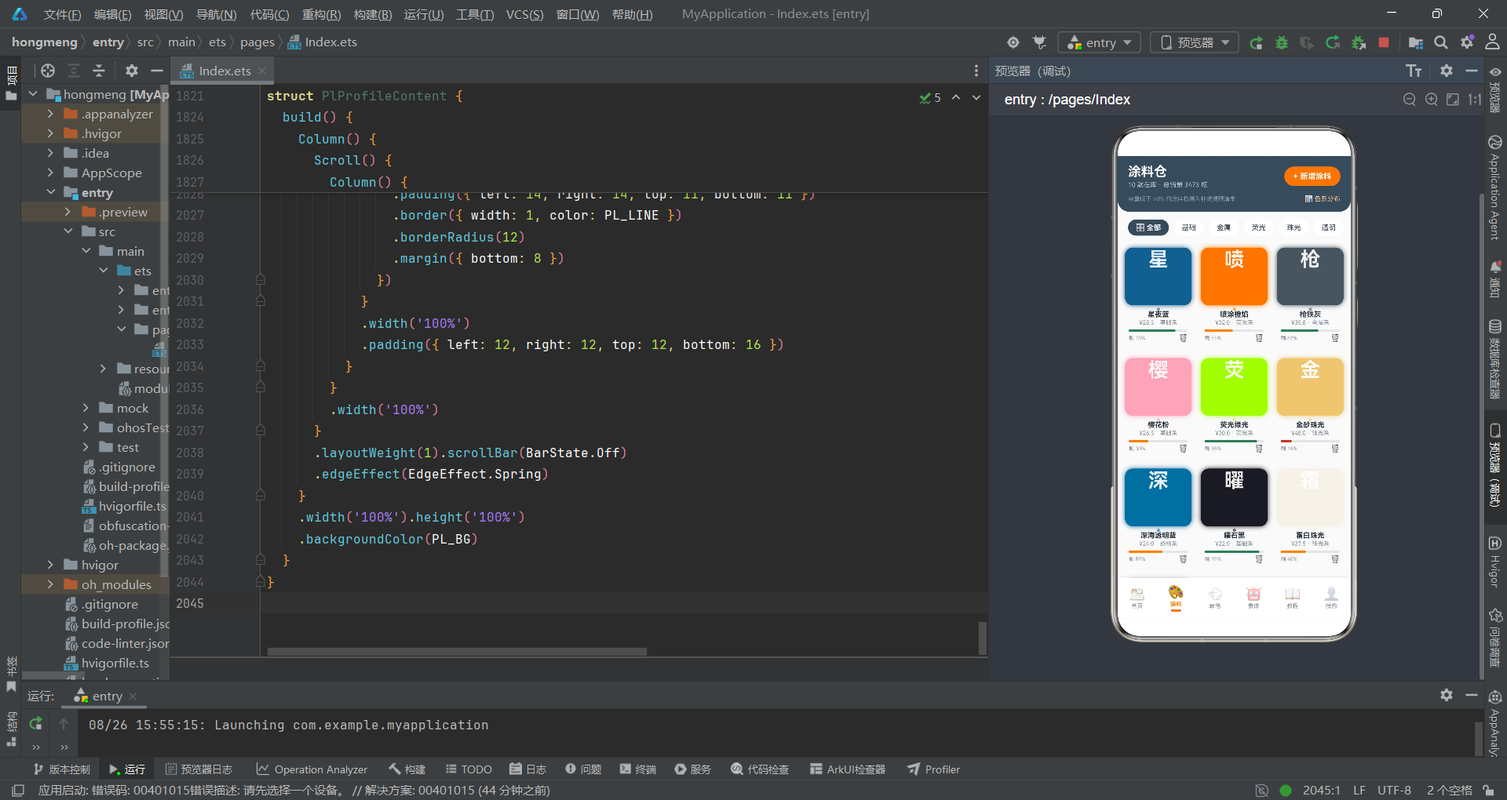Close the Index.ets editor tab
Screen dimensions: 1507x800
click(x=262, y=71)
